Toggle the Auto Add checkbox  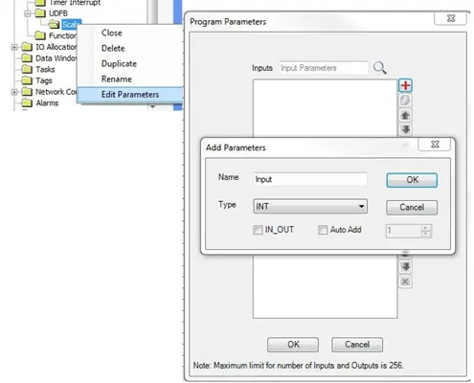click(x=323, y=230)
